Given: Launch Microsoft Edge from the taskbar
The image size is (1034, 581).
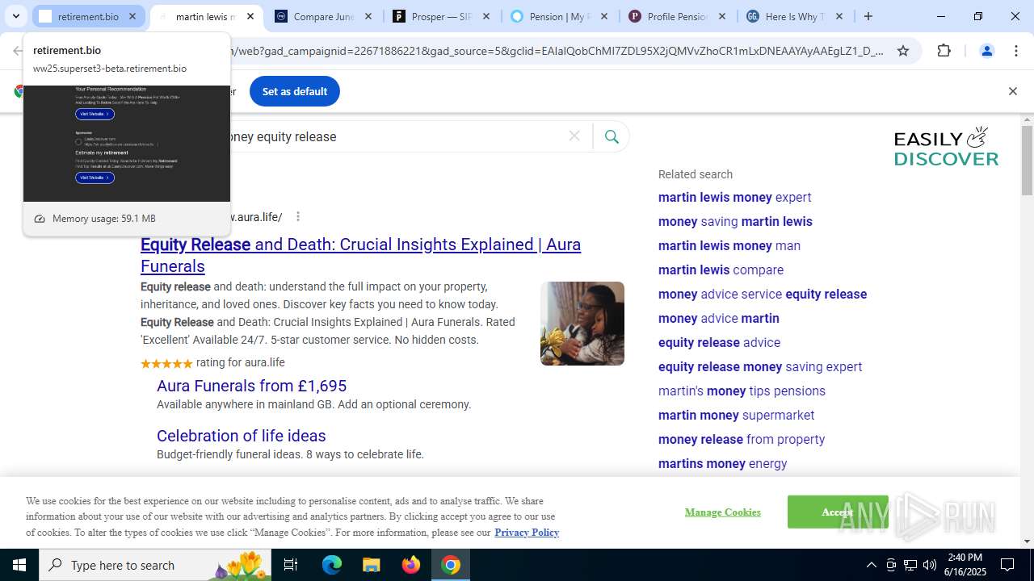Looking at the screenshot, I should [332, 565].
